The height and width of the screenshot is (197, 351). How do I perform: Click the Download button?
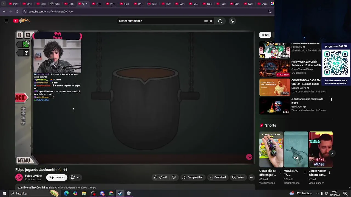point(217,177)
